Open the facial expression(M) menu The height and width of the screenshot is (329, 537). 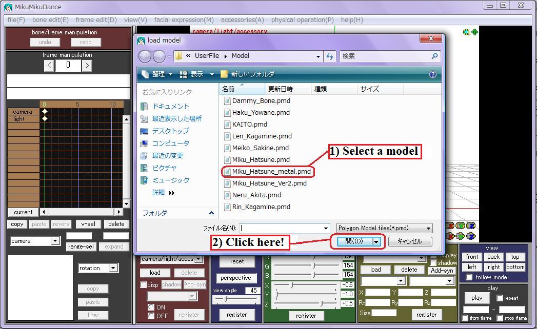click(x=184, y=20)
